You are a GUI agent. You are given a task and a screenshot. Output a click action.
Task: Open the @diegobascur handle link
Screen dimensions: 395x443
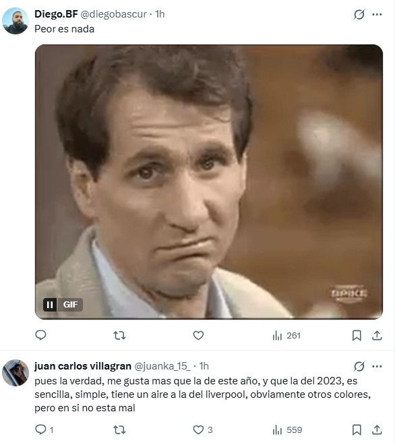coord(113,14)
